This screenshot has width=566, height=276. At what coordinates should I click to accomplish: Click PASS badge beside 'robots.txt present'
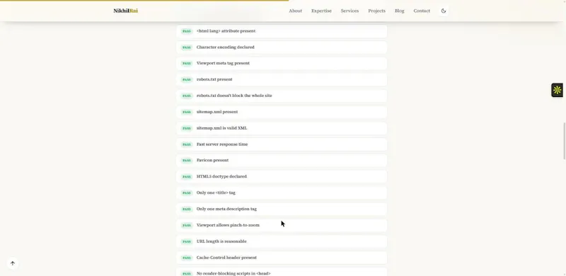click(x=187, y=79)
